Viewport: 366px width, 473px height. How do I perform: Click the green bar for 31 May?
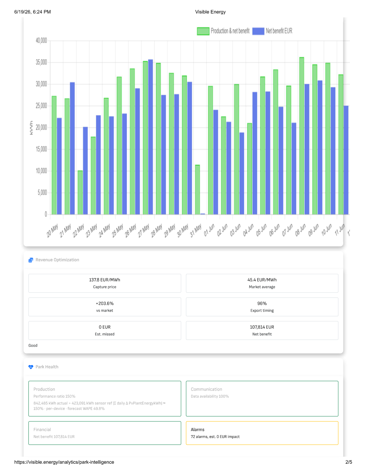(x=197, y=190)
